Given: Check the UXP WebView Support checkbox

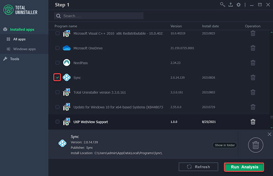Looking at the screenshot, I should [x=57, y=122].
